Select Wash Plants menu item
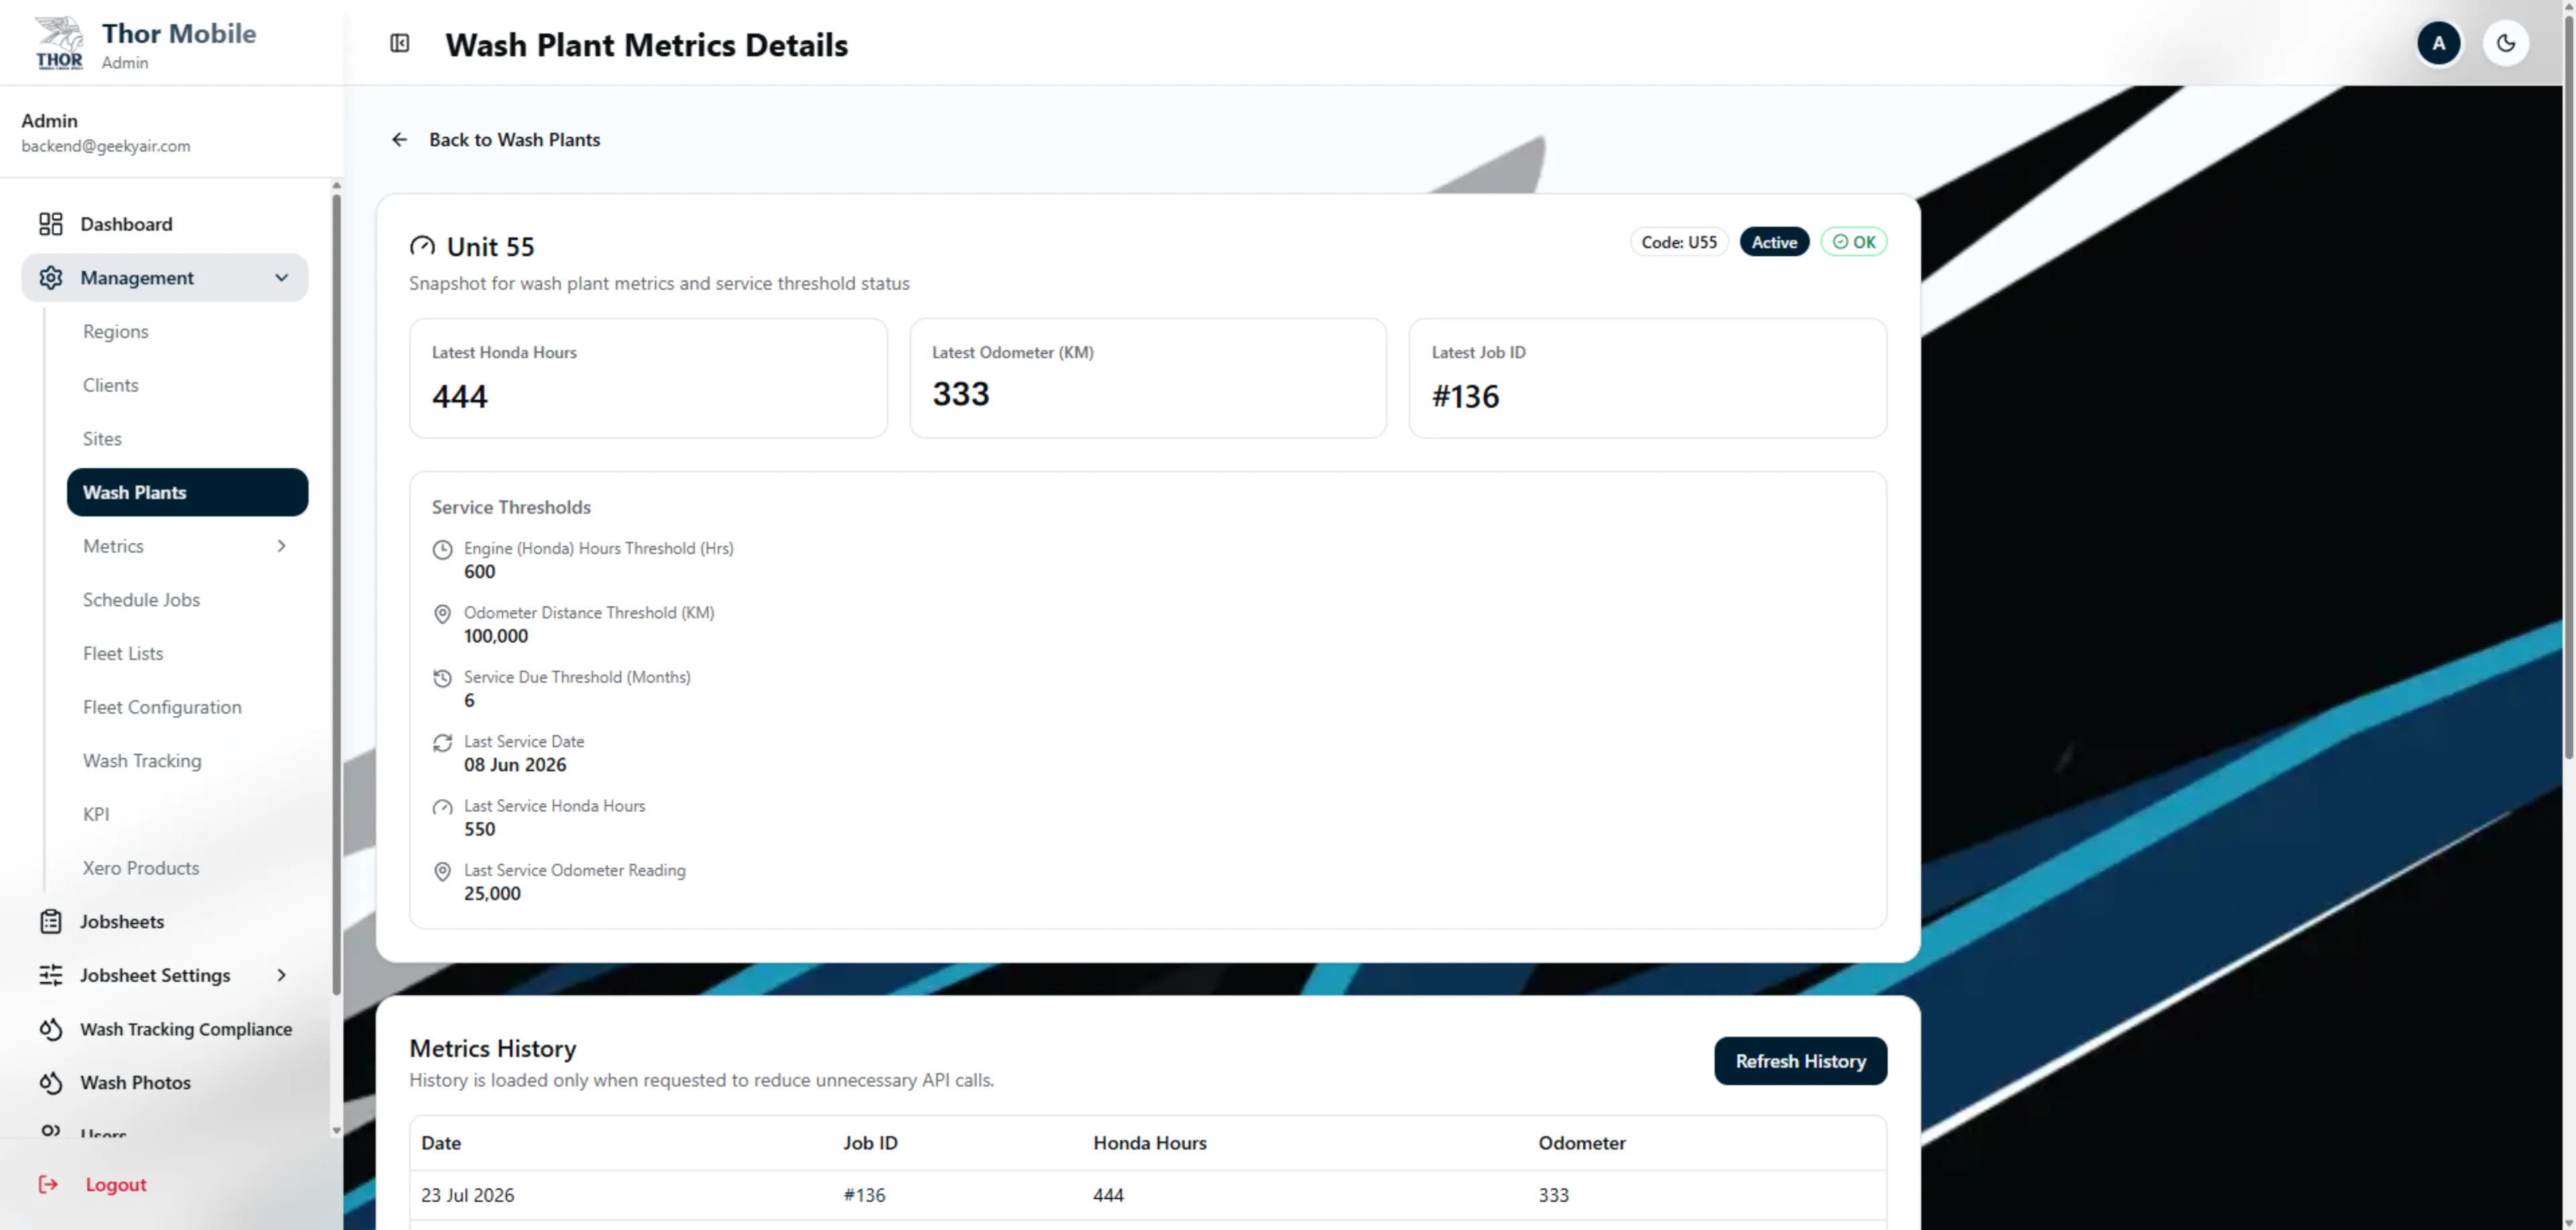Screen dimensions: 2576x1230 tap(187, 492)
